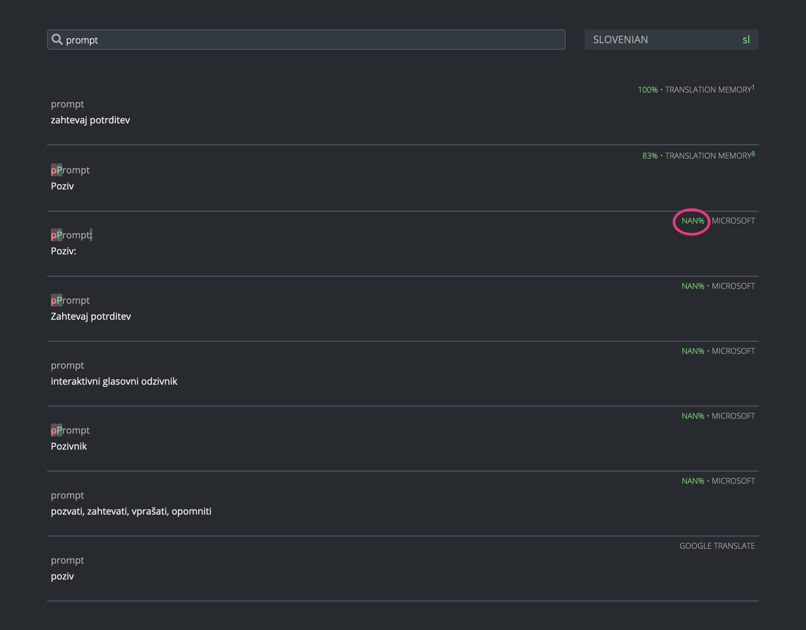806x630 pixels.
Task: Select the "poziv" Google Translate result
Action: [63, 576]
